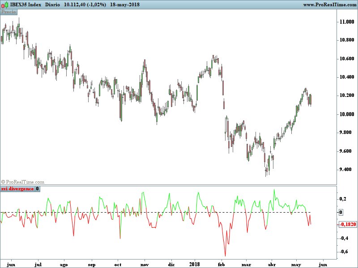Click the 10.112,40 (-1,02%) price text
Viewport: 358px width, 268px height.
pyautogui.click(x=85, y=4)
